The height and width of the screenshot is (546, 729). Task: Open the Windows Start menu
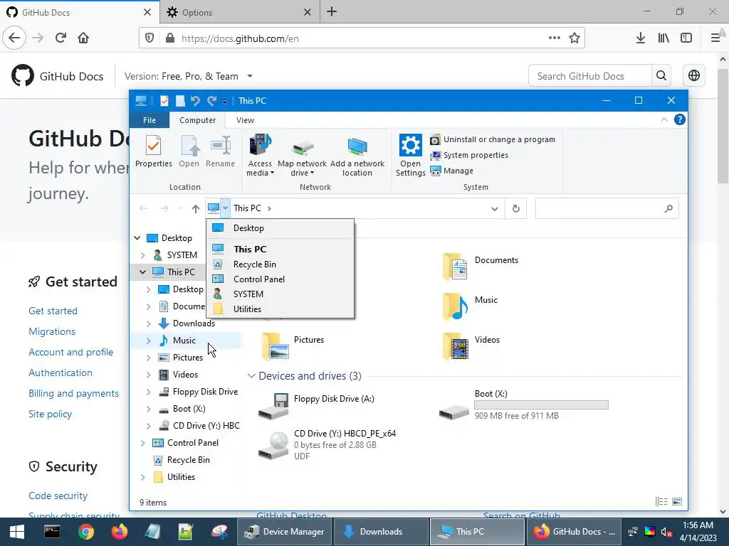click(17, 532)
